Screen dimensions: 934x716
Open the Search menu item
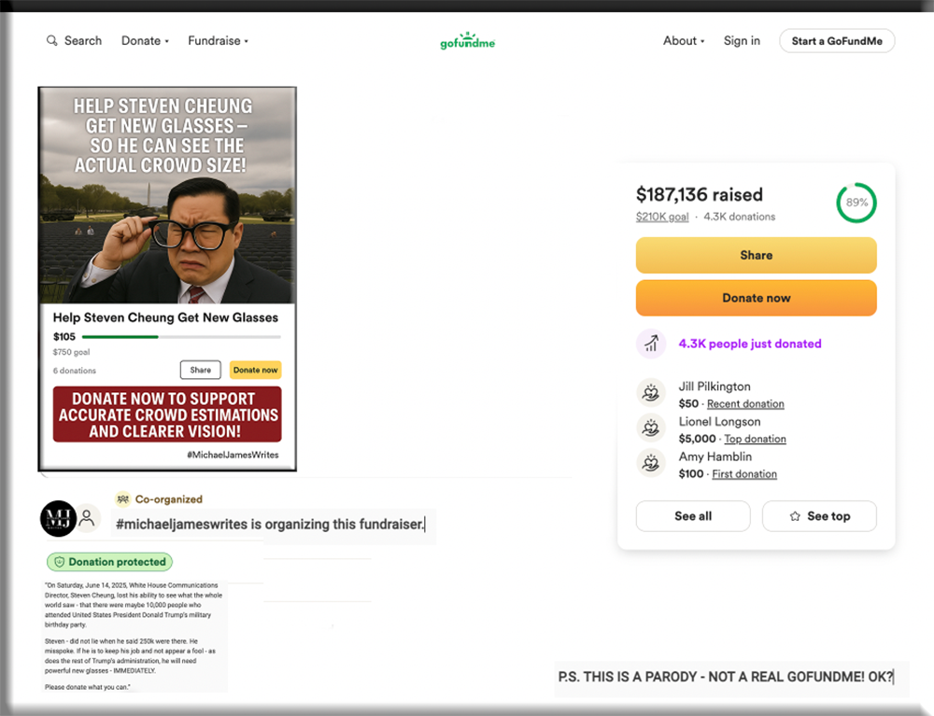click(75, 40)
